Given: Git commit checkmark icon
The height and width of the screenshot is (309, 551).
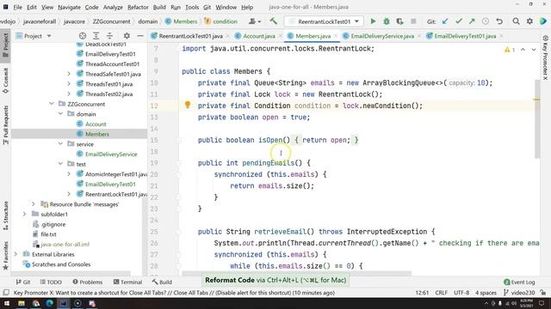Looking at the screenshot, I should tap(459, 21).
